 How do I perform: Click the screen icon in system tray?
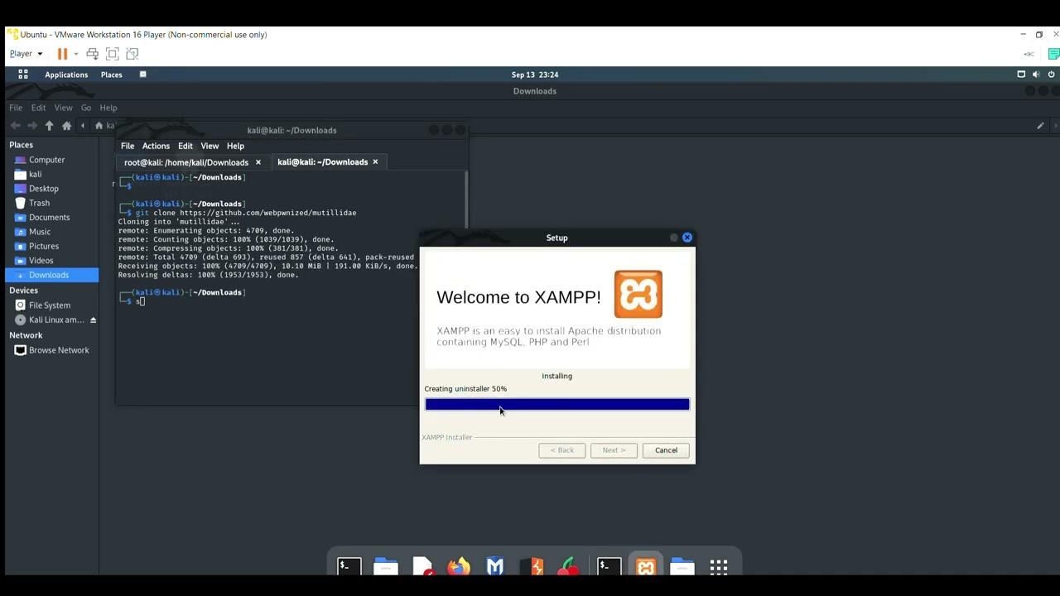[1021, 74]
